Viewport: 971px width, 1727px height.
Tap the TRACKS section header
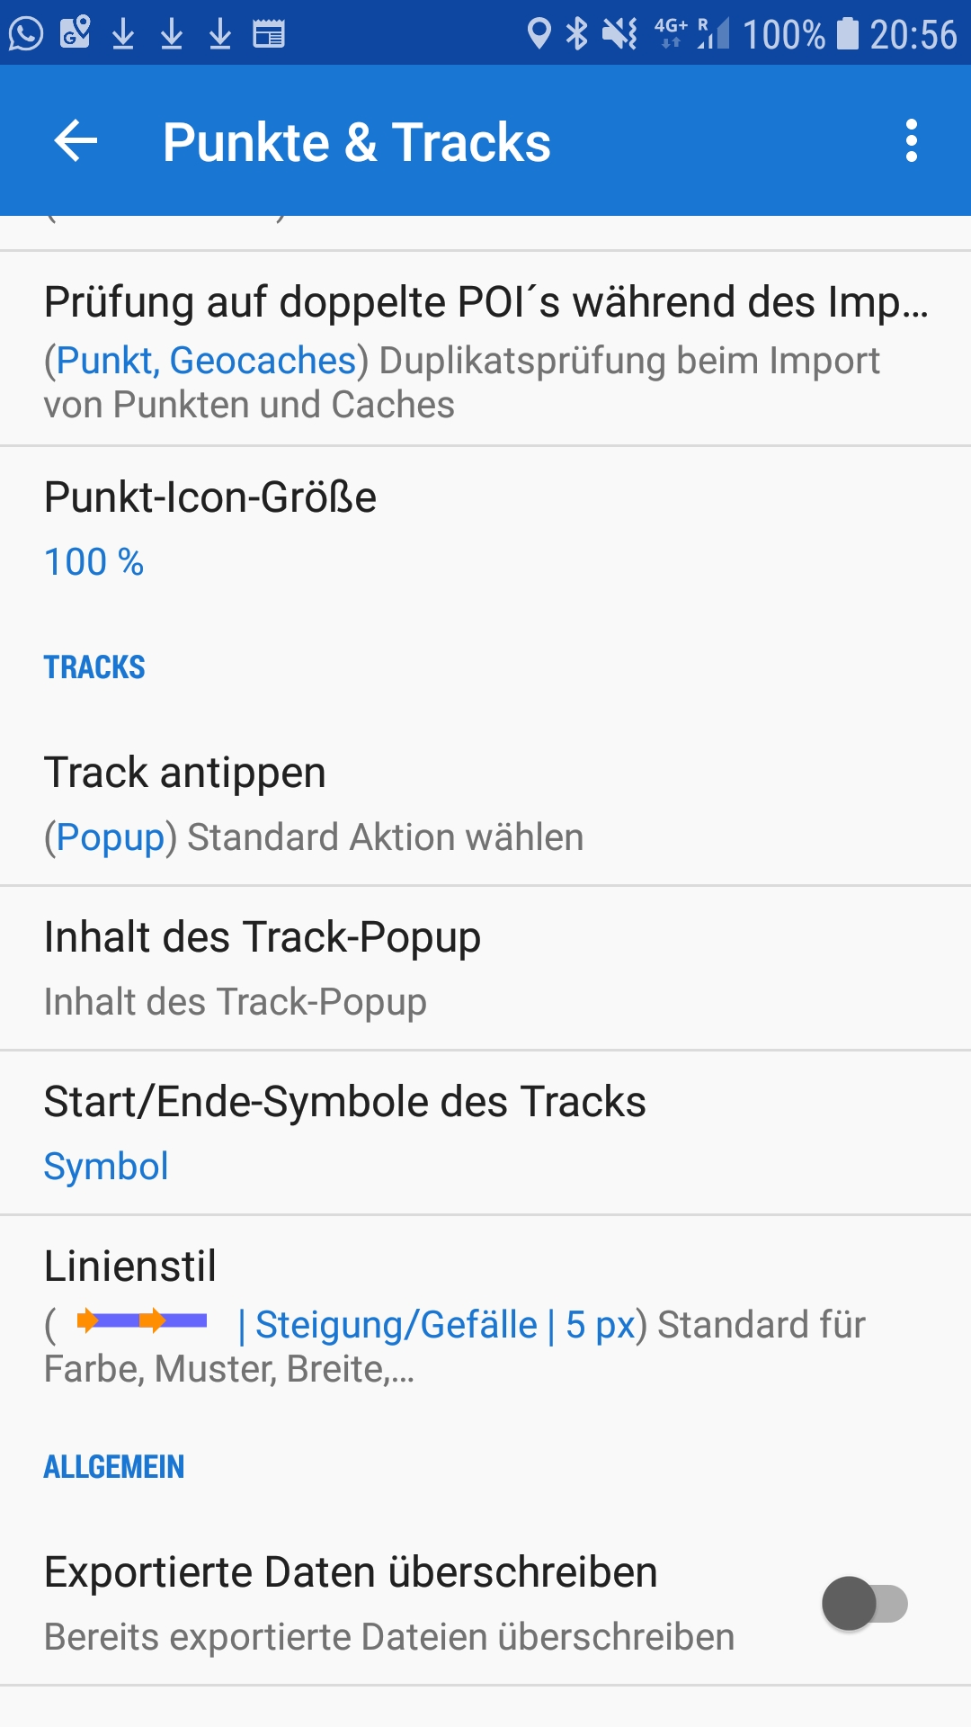coord(94,667)
